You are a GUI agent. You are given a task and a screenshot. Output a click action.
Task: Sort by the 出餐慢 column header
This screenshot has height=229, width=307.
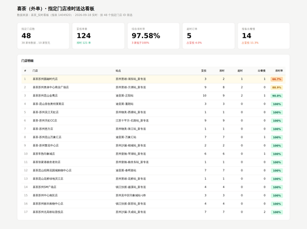[262, 71]
